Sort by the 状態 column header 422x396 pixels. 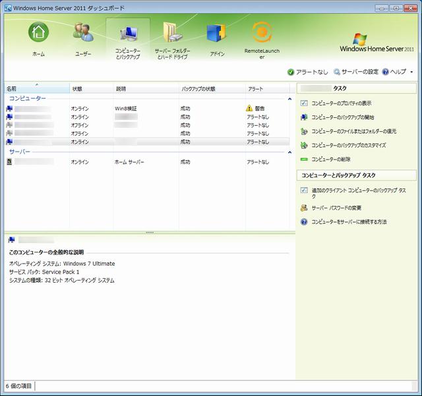point(91,88)
